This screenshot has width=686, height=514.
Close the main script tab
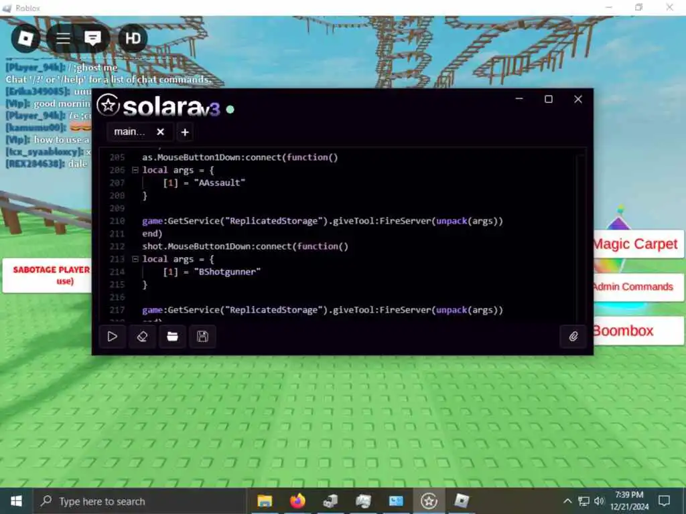point(161,132)
